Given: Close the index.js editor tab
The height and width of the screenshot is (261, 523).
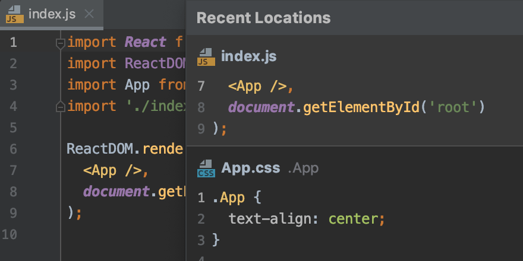Looking at the screenshot, I should [89, 14].
